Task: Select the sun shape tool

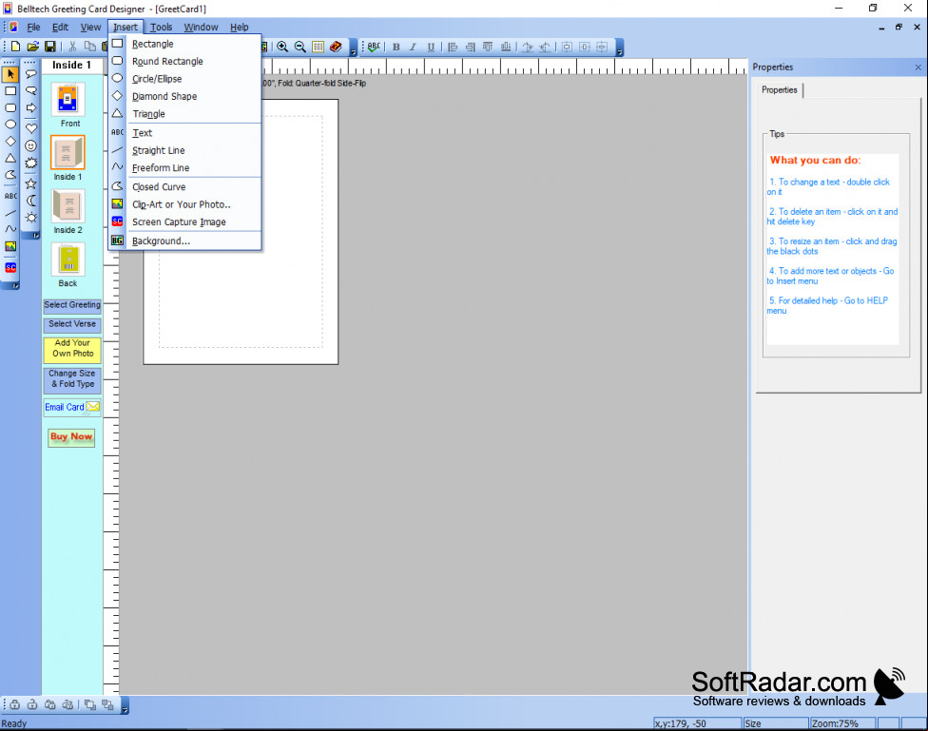Action: (30, 218)
